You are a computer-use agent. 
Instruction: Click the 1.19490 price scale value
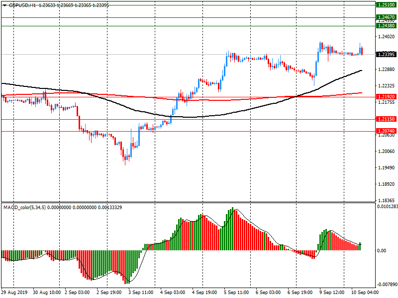click(x=387, y=167)
